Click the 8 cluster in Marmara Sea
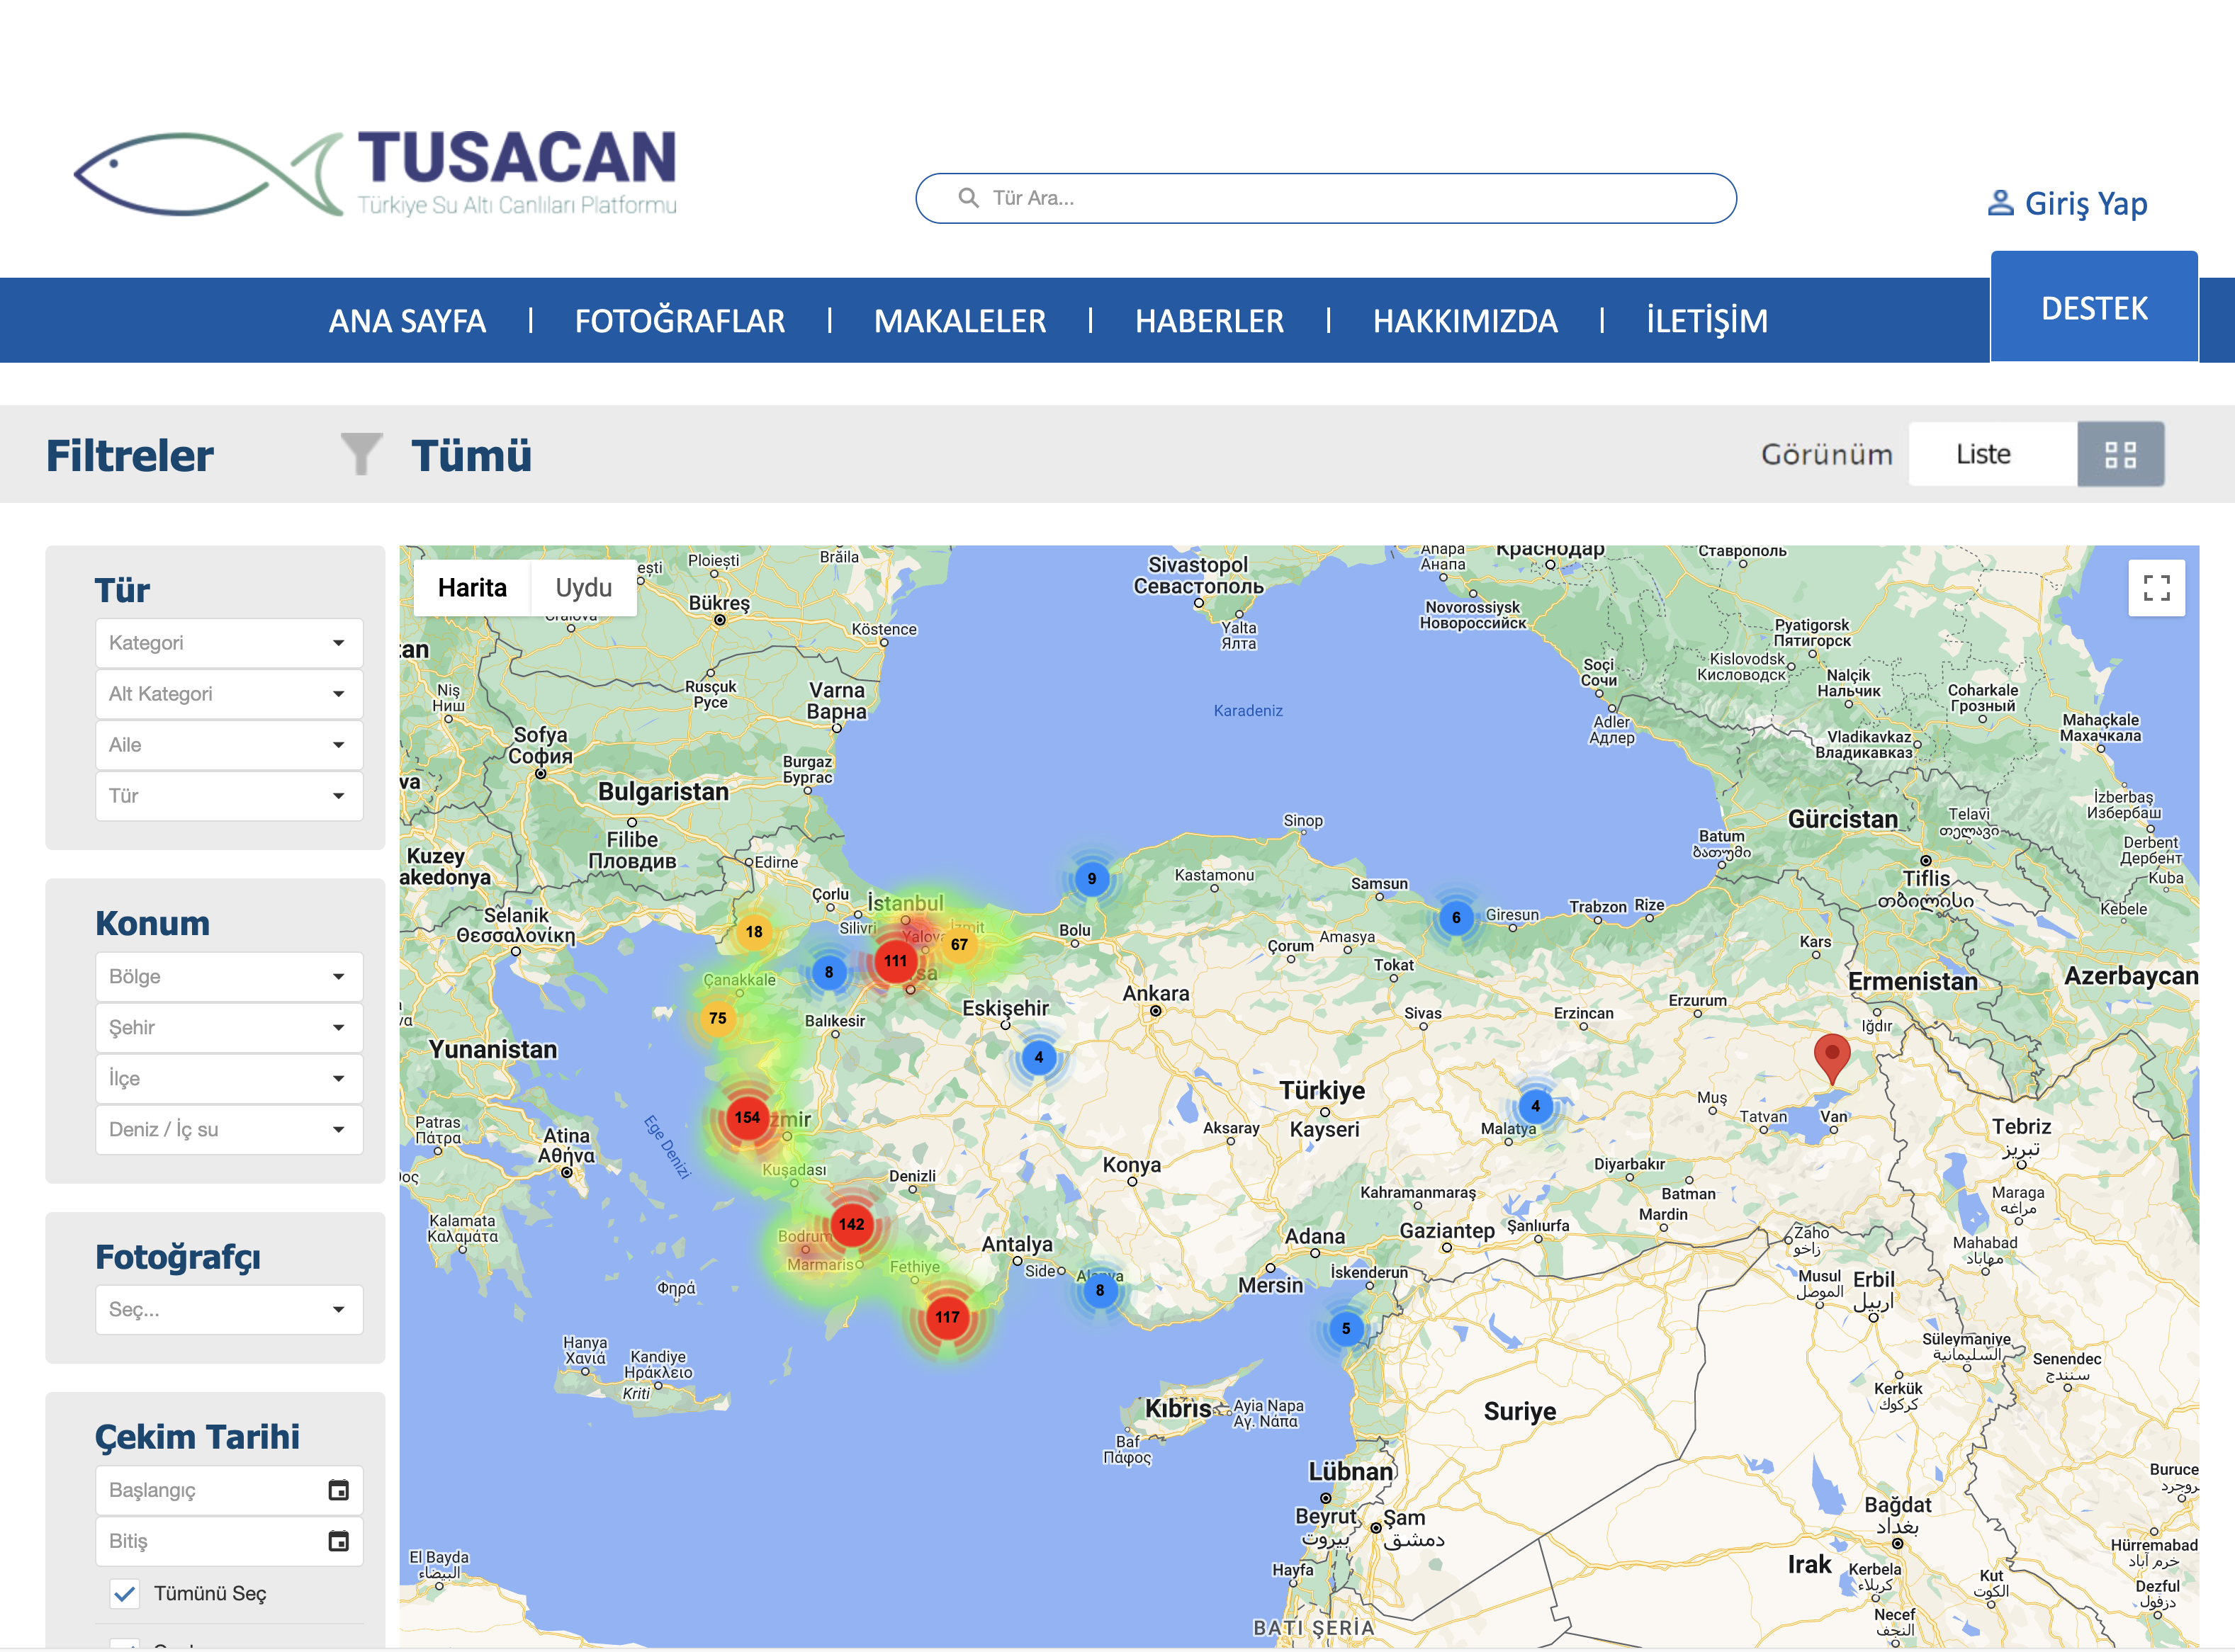Viewport: 2235px width, 1652px height. (x=828, y=972)
